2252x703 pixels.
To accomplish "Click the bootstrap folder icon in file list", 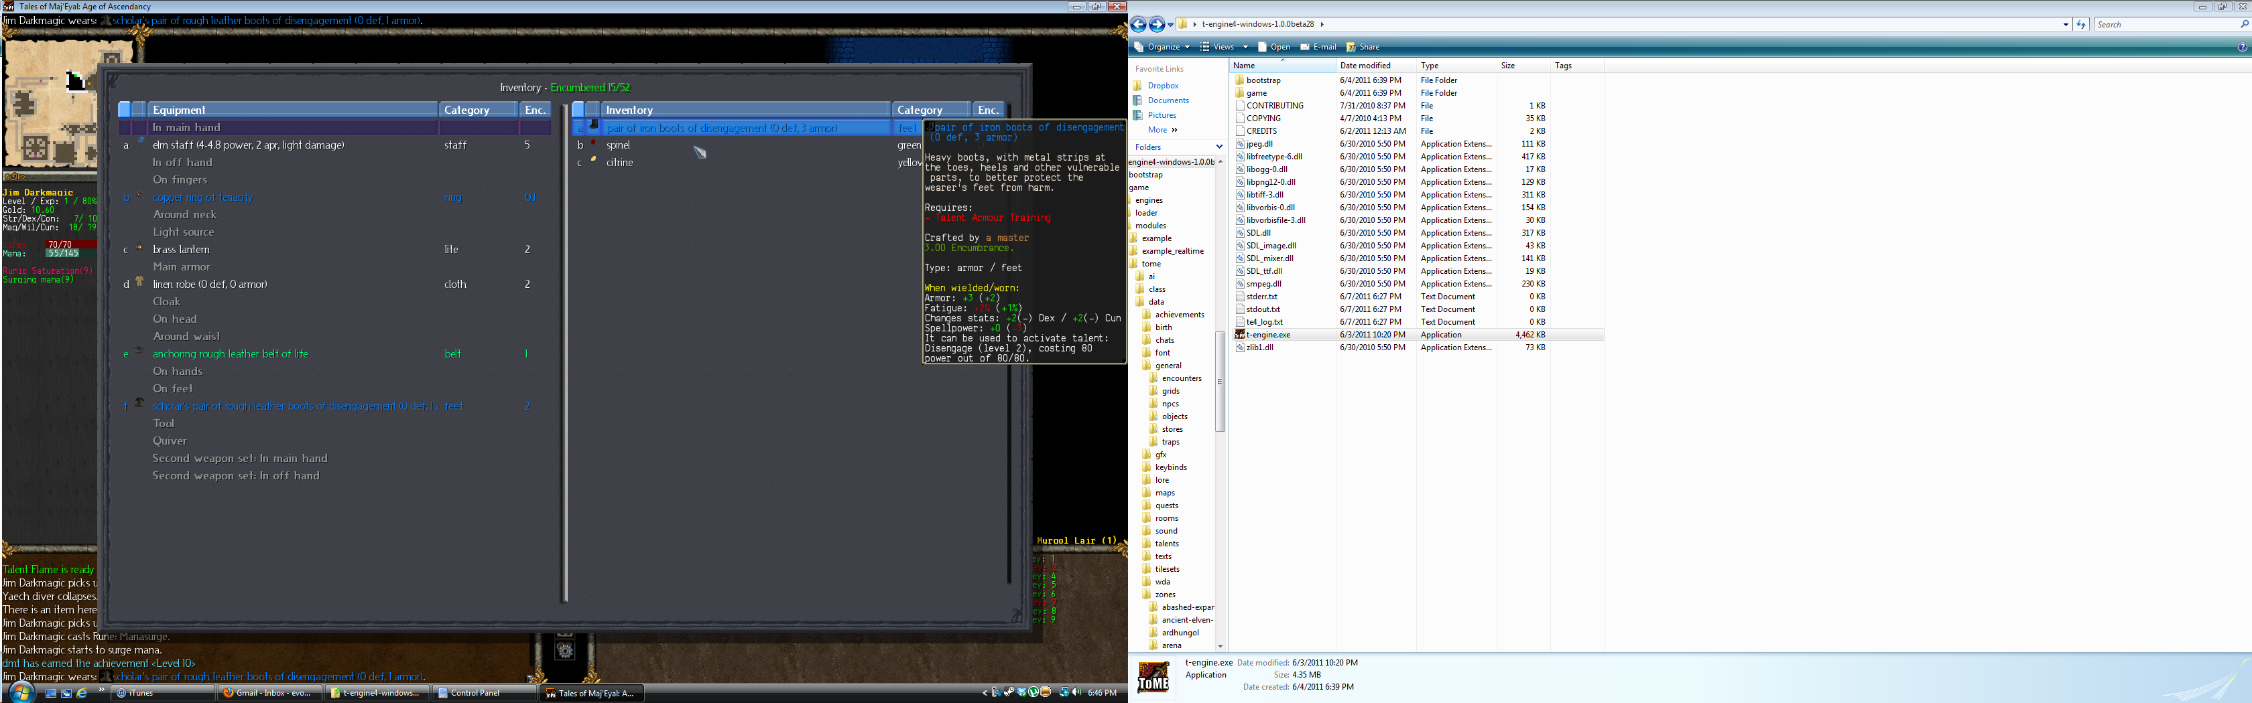I will point(1240,80).
